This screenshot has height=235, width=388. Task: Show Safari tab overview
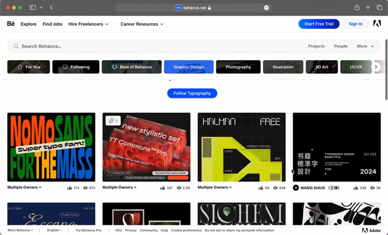[x=379, y=8]
